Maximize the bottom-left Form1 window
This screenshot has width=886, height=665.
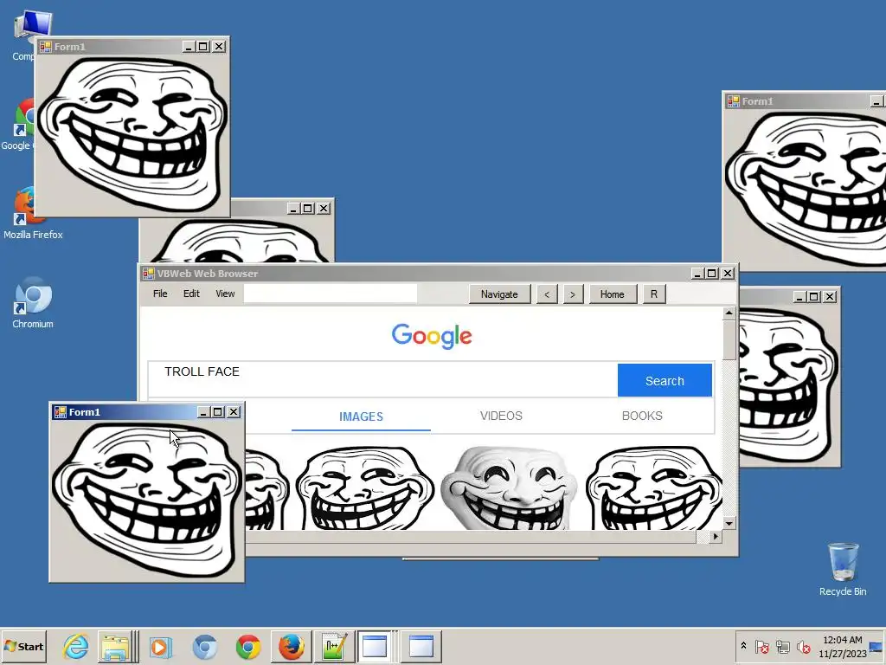(218, 412)
